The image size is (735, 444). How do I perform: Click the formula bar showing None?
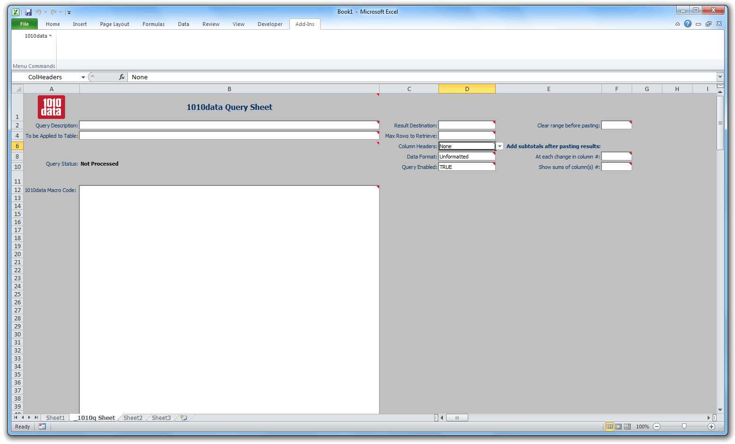click(x=422, y=77)
